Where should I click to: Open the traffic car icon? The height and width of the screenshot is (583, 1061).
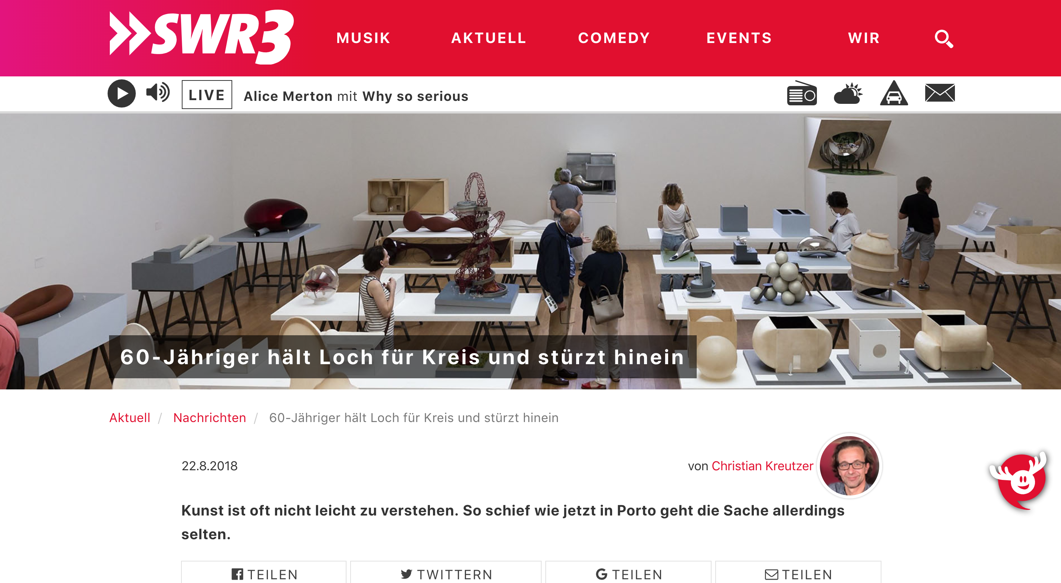point(894,93)
